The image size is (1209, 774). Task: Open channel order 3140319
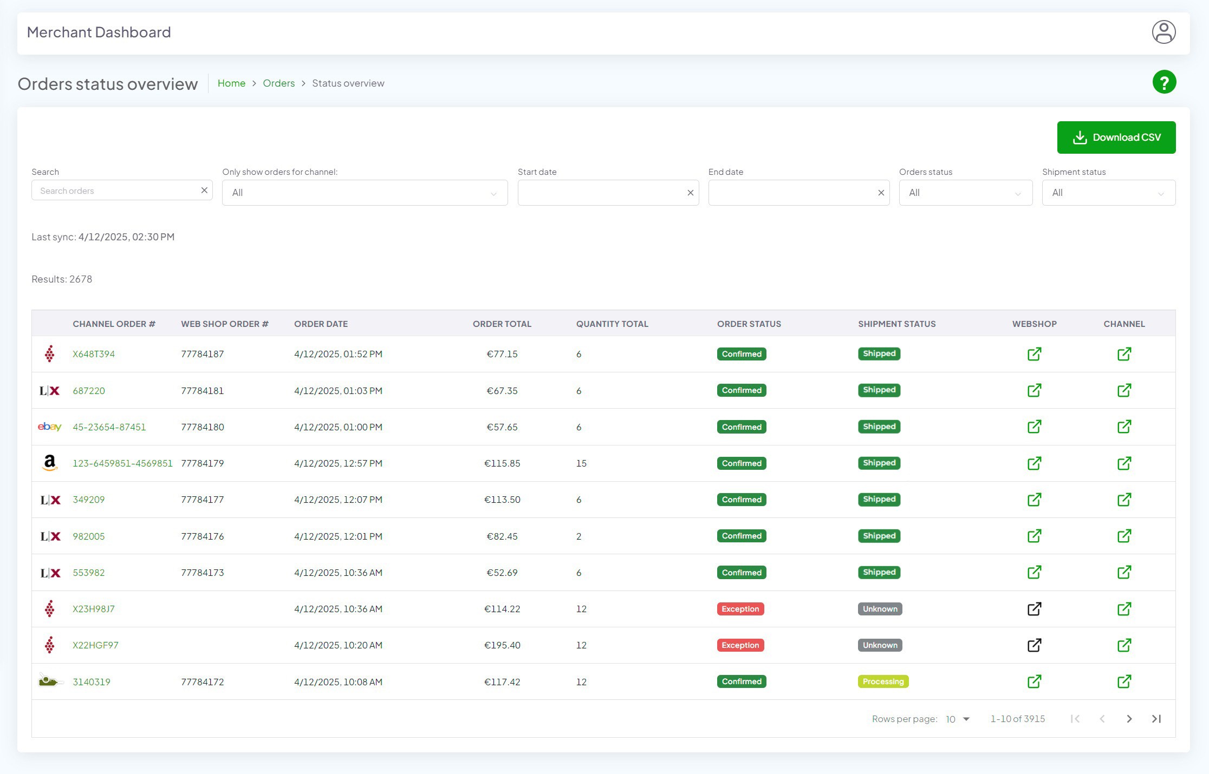[92, 682]
